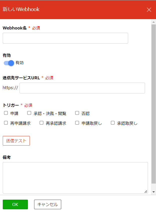156x213 pixels.
Task: Focus the 送信先サービスURL input box
Action: [x=82, y=88]
